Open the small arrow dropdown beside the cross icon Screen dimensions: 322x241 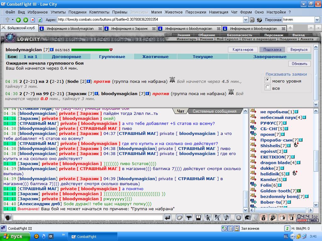point(13,20)
